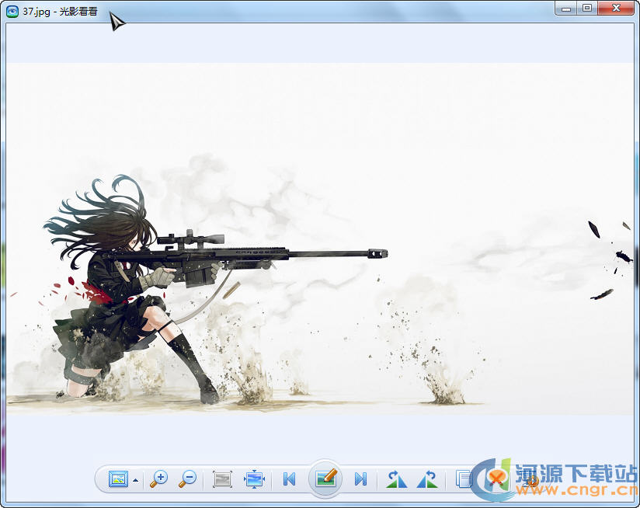Show the image at actual size

point(222,479)
